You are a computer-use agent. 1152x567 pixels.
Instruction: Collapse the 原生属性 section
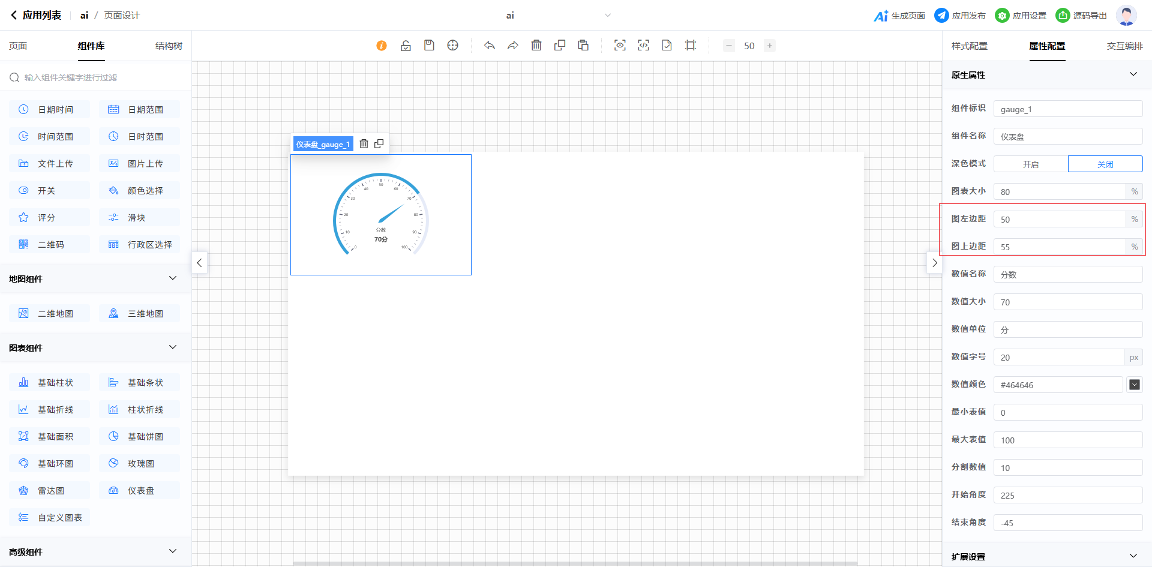[x=1133, y=74]
